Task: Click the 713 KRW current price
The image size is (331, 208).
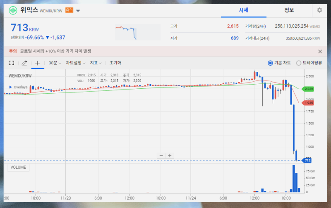Action: 25,28
